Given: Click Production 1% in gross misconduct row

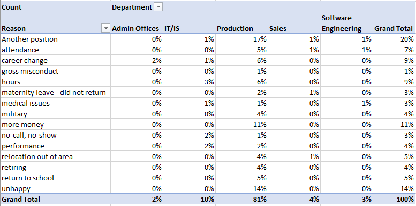Looking at the screenshot, I should (241, 71).
